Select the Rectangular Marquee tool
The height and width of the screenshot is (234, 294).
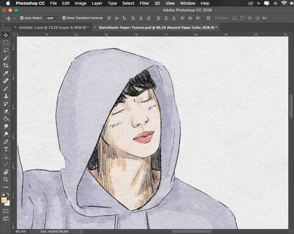pos(6,43)
